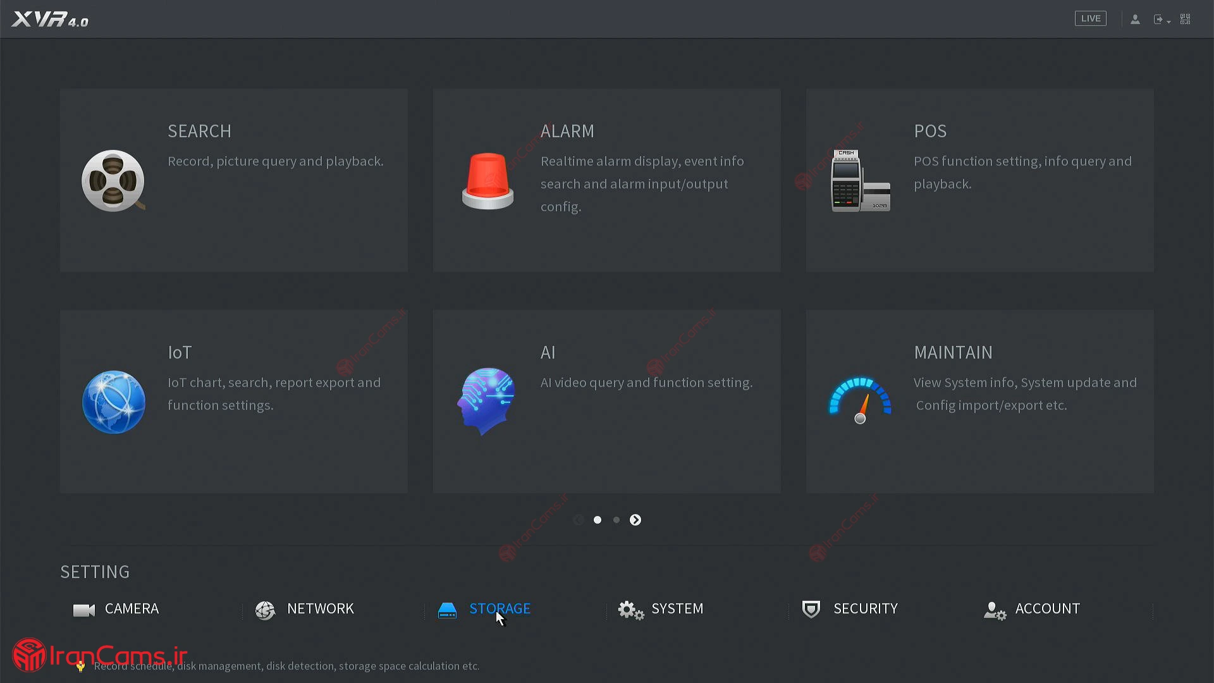Open the POS cash register icon
Image resolution: width=1214 pixels, height=683 pixels.
[x=860, y=181]
